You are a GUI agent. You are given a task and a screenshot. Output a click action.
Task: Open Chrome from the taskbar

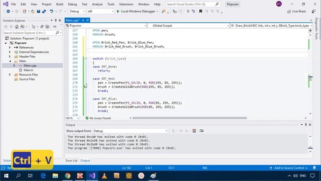(68, 175)
